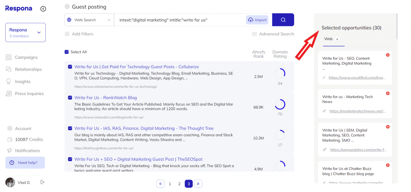
Task: Click the Campaigns sidebar icon
Action: (9, 57)
